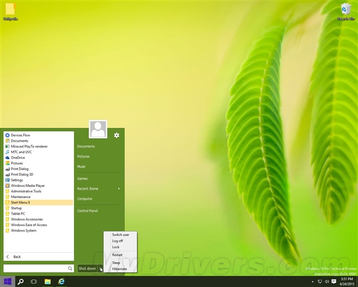Show hidden tray icons arrow
Screen dimensions: 358x287
pyautogui.click(x=313, y=282)
